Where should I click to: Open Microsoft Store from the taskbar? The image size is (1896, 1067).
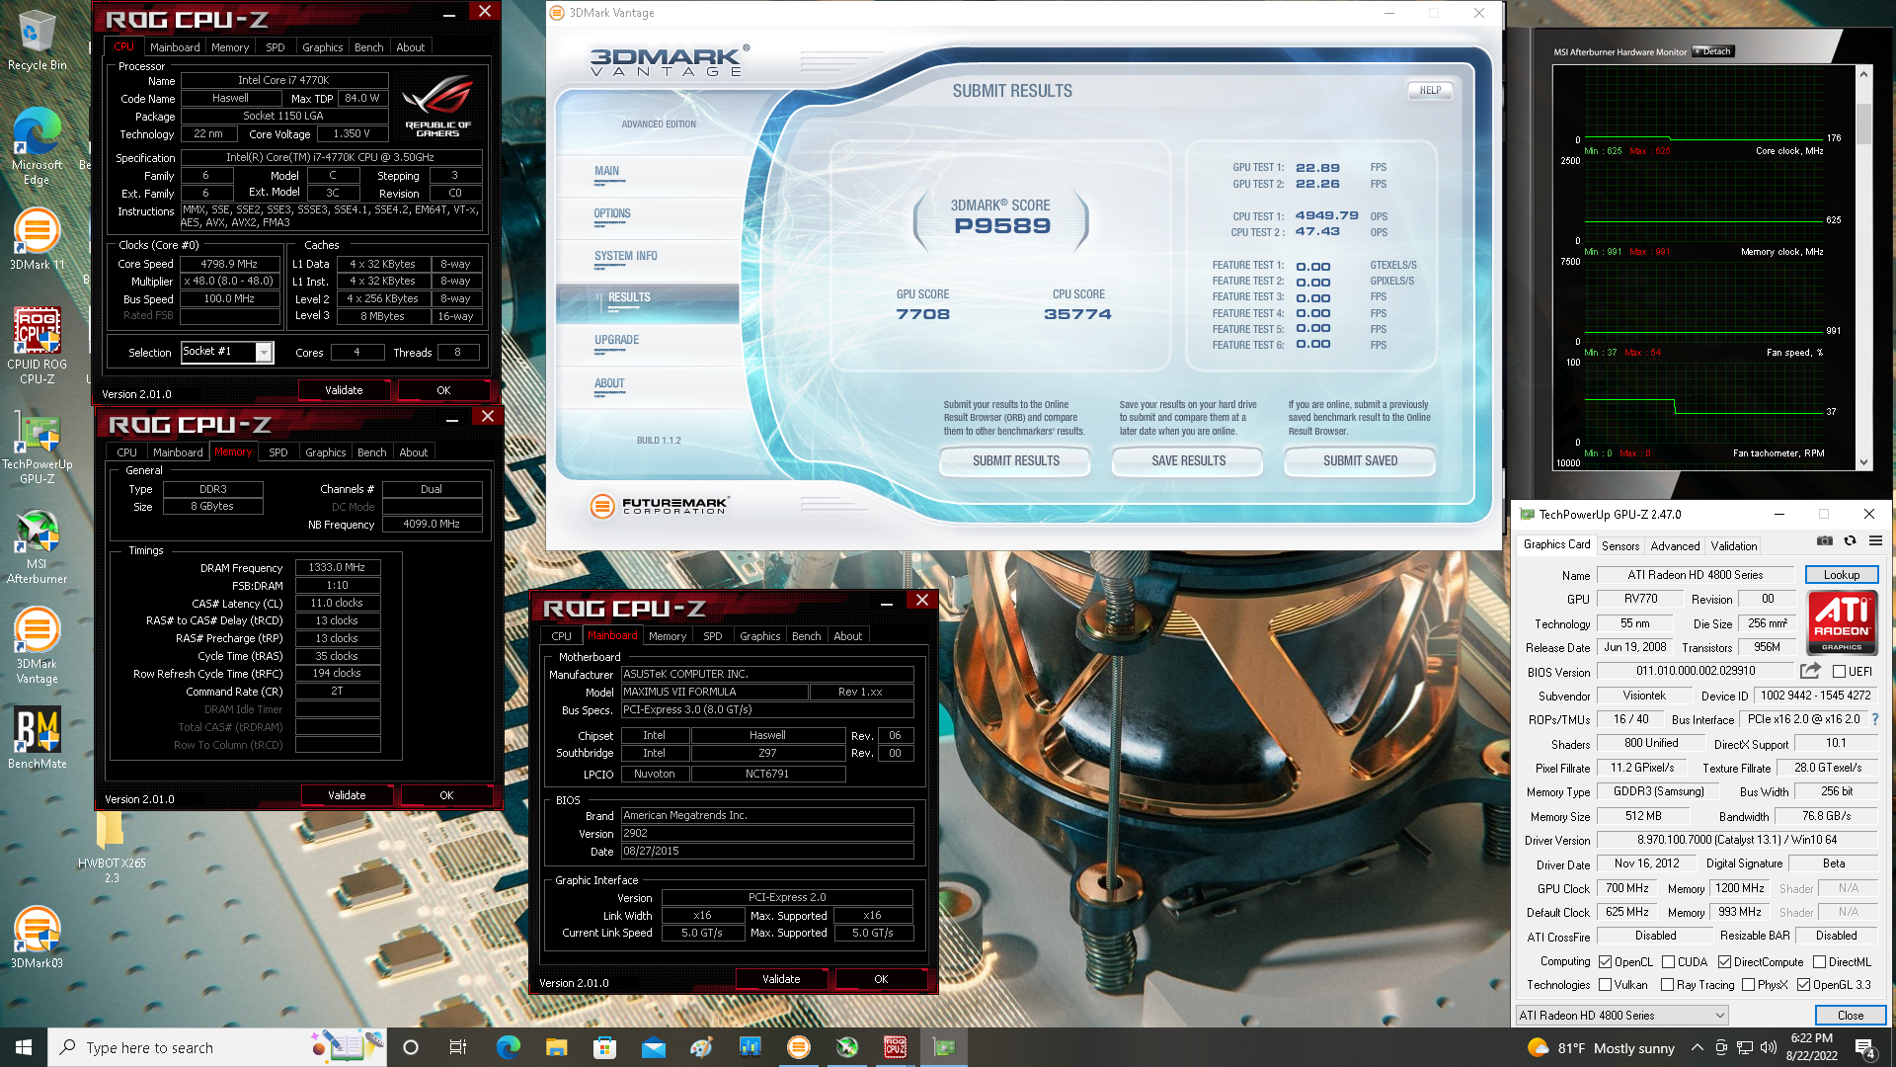[x=604, y=1047]
